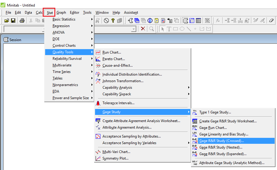277x170 pixels.
Task: Open the Graph menu
Action: pos(61,13)
